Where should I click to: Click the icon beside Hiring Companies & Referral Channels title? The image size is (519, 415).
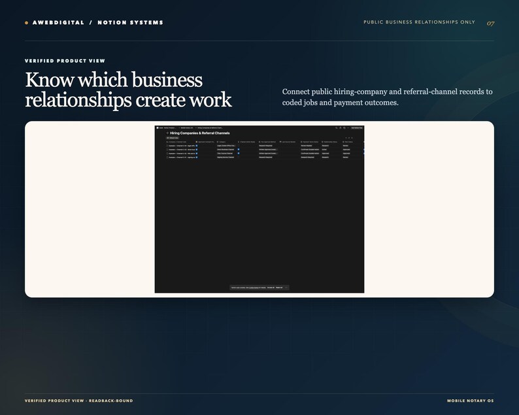[167, 133]
